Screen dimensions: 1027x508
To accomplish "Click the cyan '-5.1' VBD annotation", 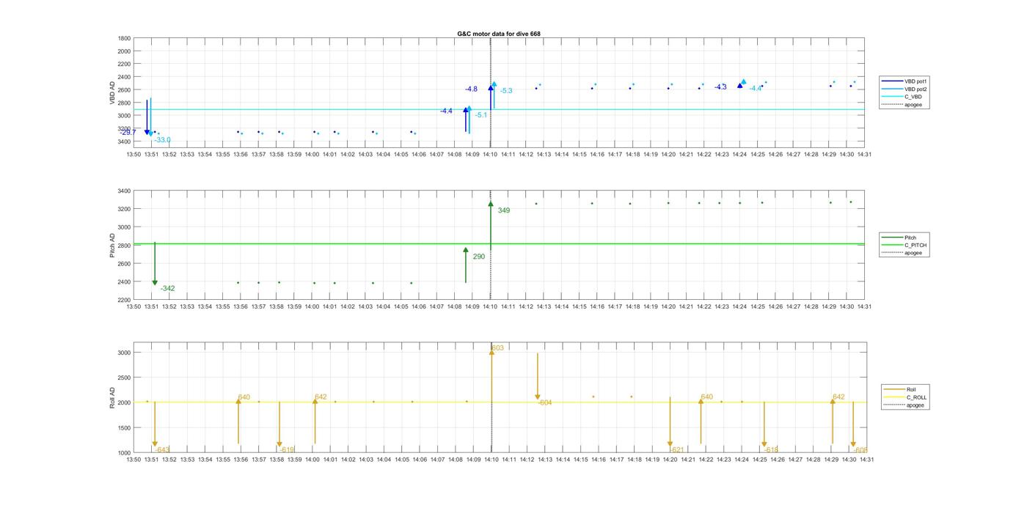I will 481,115.
